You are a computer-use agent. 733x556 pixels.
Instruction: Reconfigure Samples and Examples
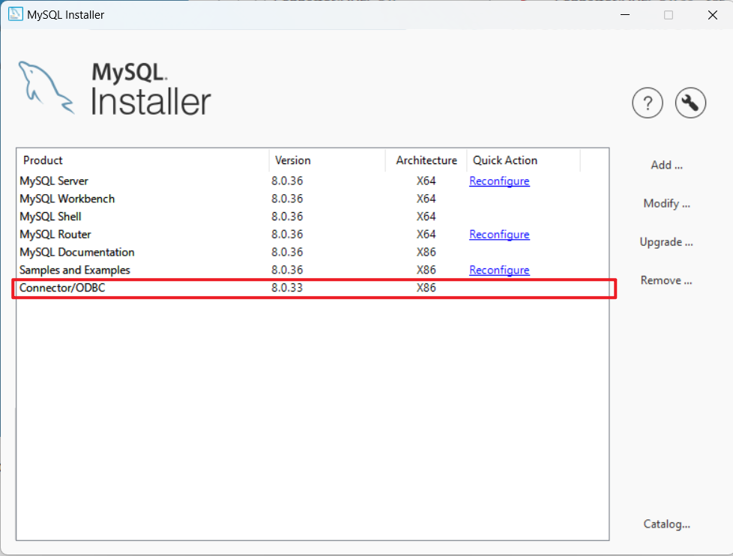(499, 270)
